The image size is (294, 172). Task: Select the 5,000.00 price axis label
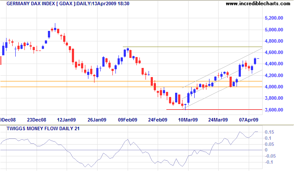point(274,30)
